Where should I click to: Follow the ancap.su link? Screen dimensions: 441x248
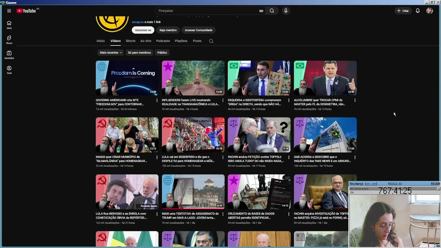pyautogui.click(x=138, y=22)
